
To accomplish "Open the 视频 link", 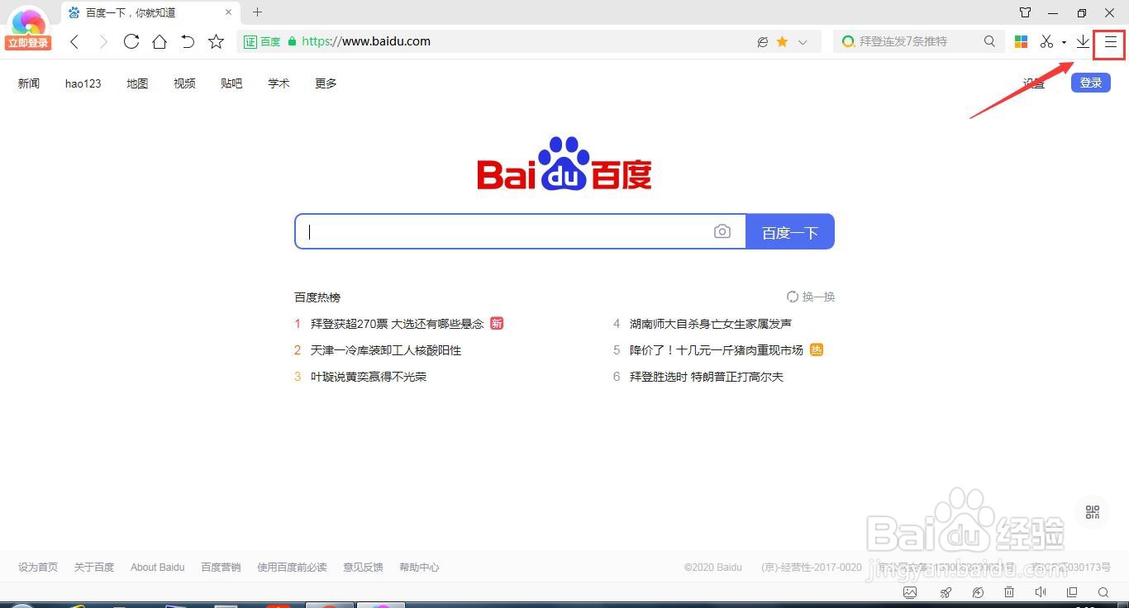I will [x=184, y=83].
